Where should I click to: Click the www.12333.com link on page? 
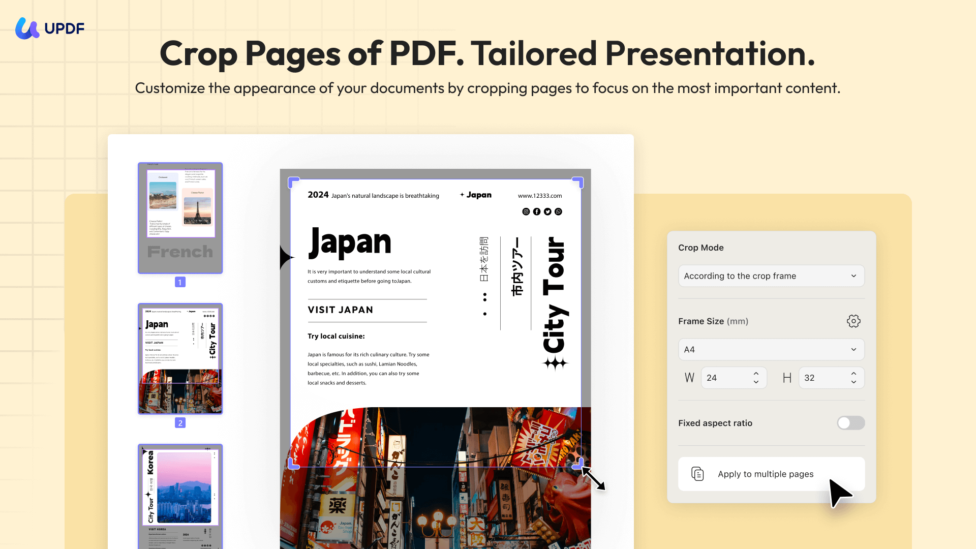(540, 196)
